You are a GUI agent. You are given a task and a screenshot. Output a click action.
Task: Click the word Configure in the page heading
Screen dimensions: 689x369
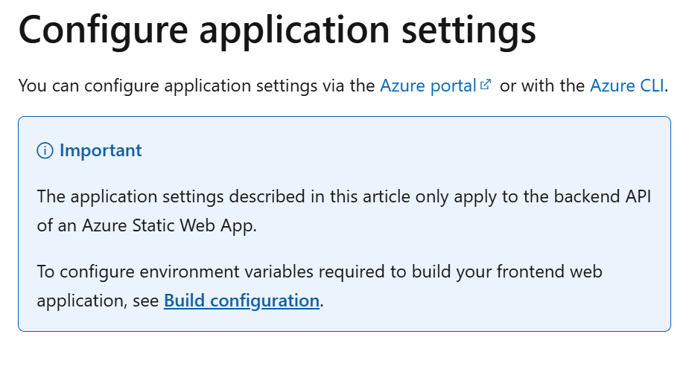point(104,31)
